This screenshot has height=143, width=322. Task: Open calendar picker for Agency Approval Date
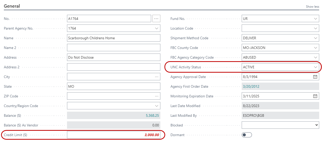click(315, 77)
